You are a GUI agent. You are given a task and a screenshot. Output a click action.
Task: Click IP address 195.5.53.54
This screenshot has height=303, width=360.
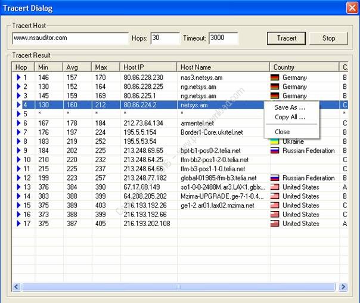pos(140,141)
